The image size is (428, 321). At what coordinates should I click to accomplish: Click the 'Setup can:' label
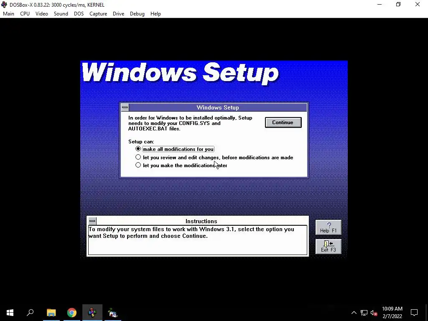(x=141, y=142)
